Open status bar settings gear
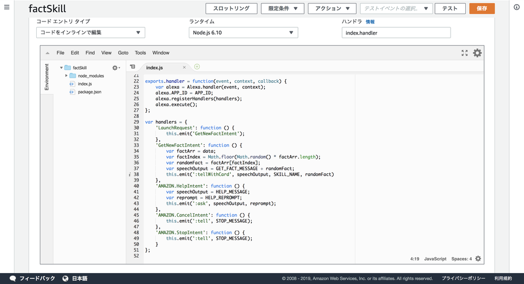The height and width of the screenshot is (284, 524). 478,259
